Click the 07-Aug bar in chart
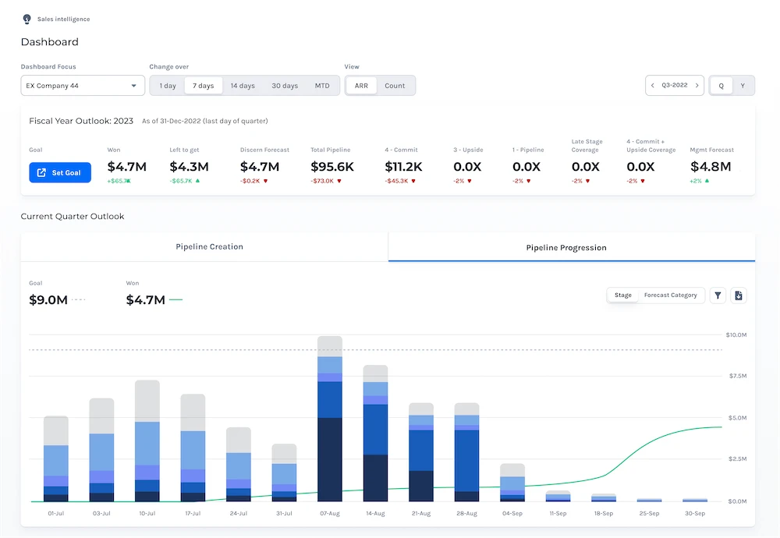Screen dimensions: 780x538 click(330, 437)
